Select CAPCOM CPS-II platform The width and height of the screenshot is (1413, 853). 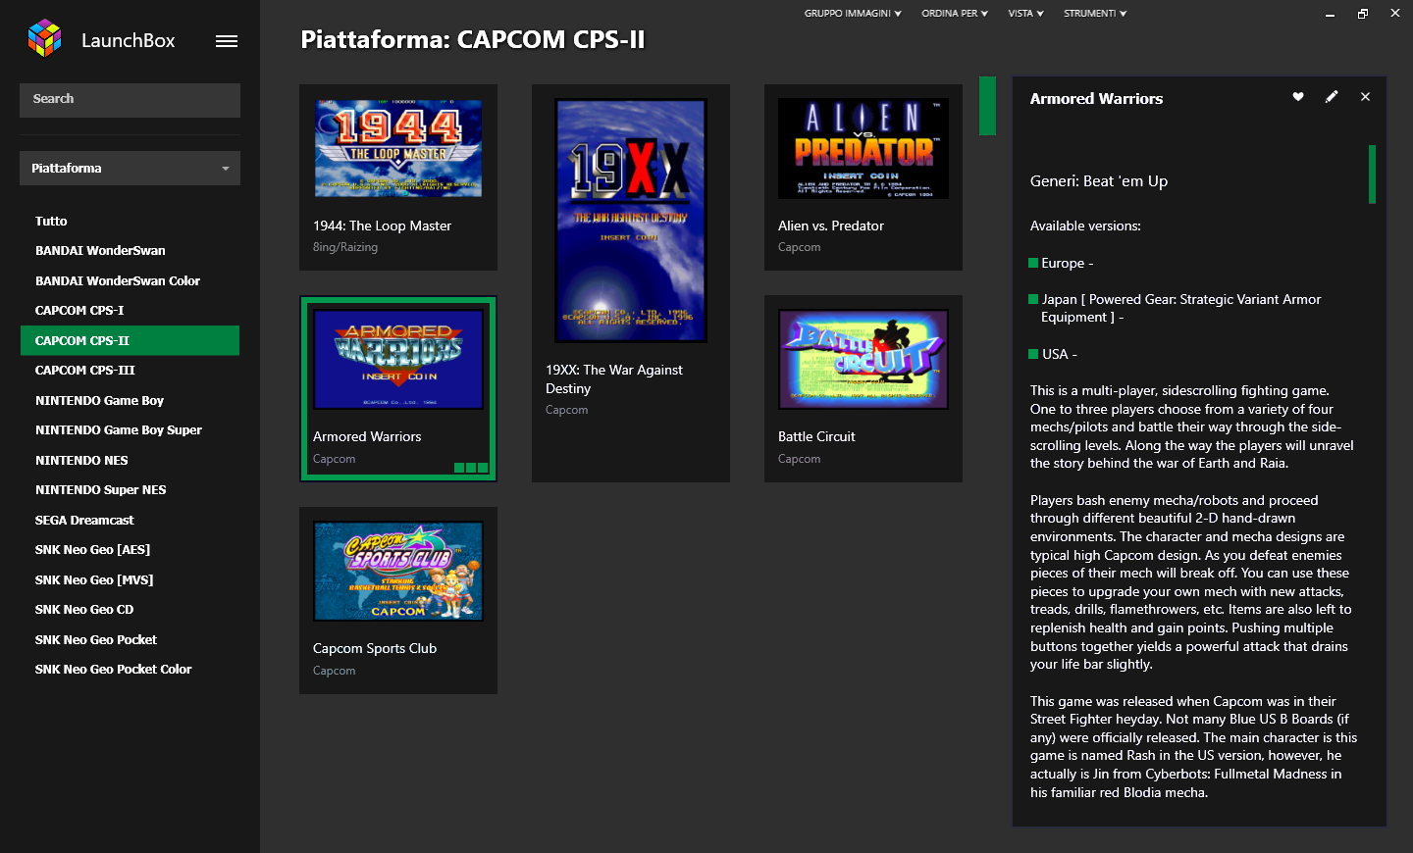130,340
